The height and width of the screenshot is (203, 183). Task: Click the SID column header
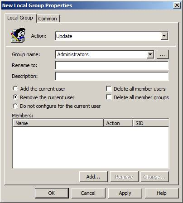[151, 123]
